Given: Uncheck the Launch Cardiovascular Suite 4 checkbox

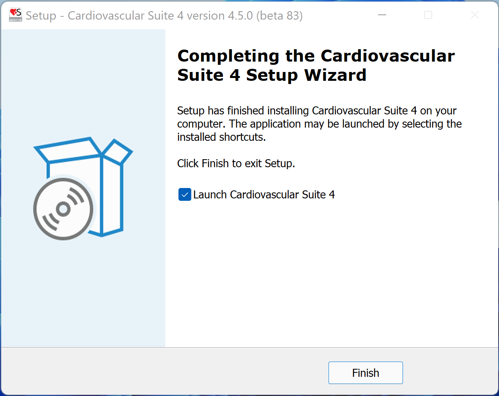Looking at the screenshot, I should [x=184, y=195].
